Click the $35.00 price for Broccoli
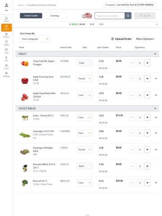 (119, 181)
